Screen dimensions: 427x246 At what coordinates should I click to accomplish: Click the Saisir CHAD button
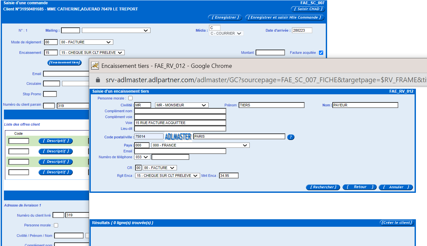pyautogui.click(x=308, y=9)
